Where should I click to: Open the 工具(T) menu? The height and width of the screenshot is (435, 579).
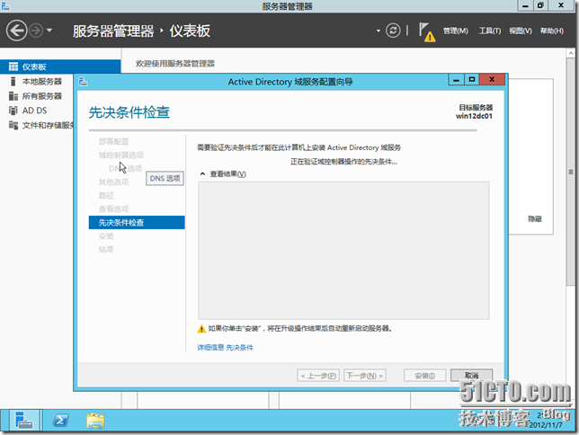pos(490,31)
